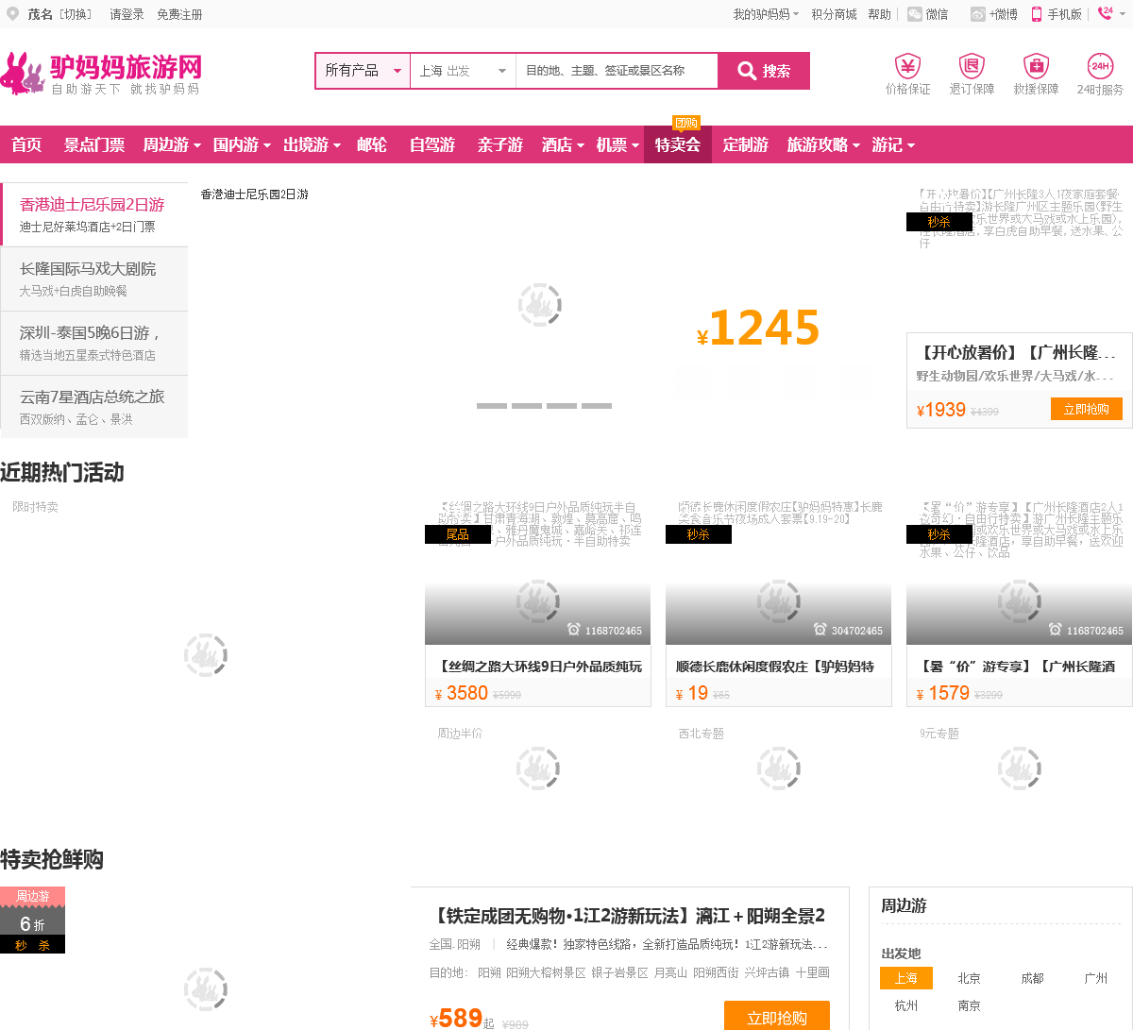Click the 退订保障 shield icon
Viewport: 1133px width, 1030px height.
[972, 65]
